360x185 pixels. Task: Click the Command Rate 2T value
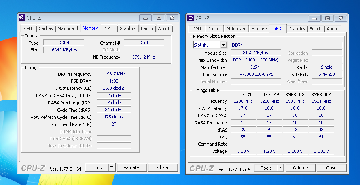point(114,124)
